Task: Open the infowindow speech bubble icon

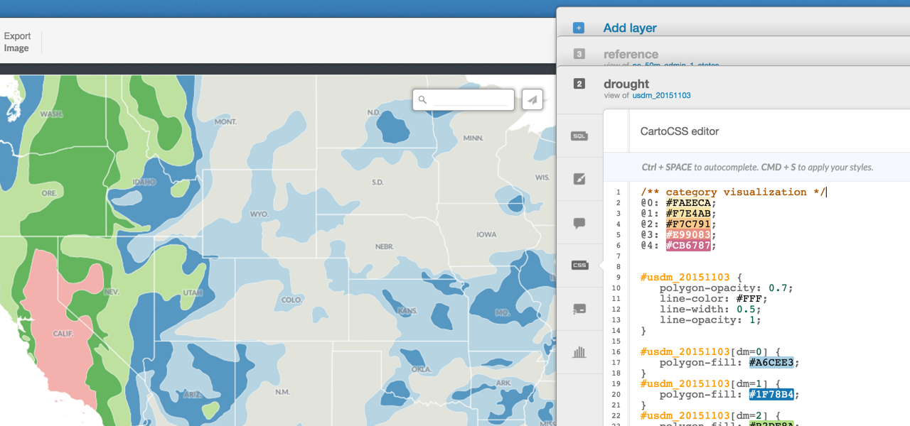Action: [579, 223]
